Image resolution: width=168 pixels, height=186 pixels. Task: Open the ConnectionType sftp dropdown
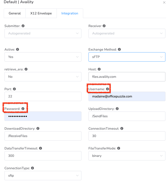43,175
